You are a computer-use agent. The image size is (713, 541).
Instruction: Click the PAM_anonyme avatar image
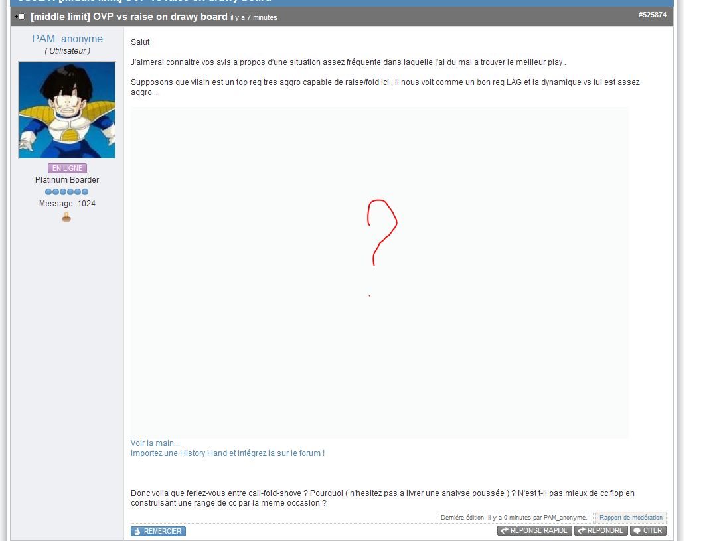(x=67, y=110)
